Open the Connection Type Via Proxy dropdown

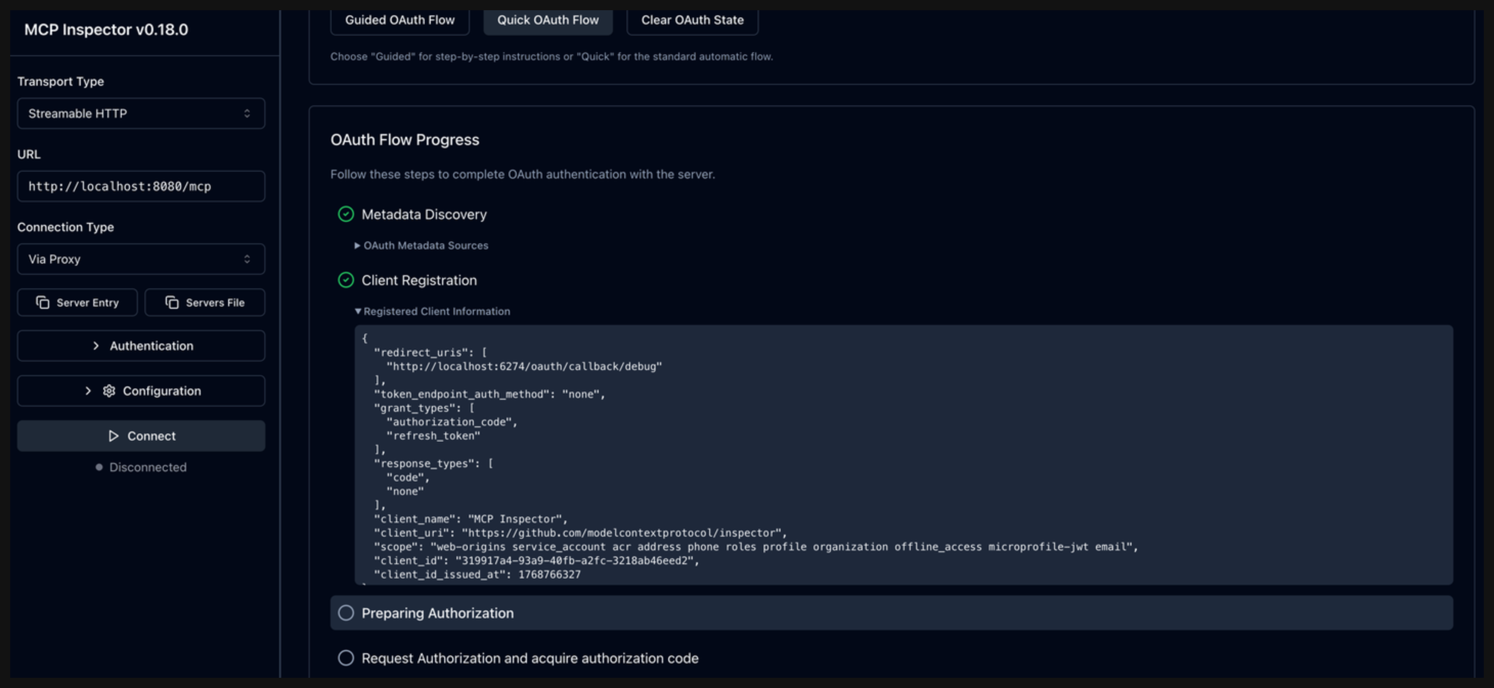coord(141,259)
